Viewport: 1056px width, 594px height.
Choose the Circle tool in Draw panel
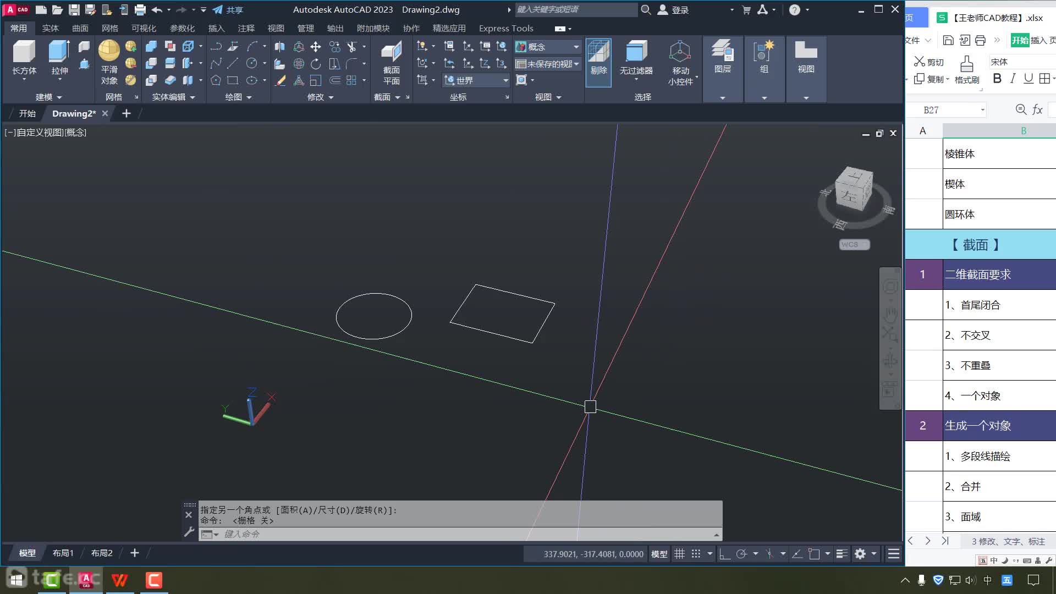pos(252,64)
